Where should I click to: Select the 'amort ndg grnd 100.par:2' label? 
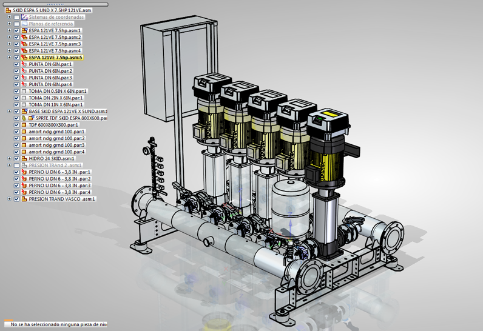(x=56, y=138)
